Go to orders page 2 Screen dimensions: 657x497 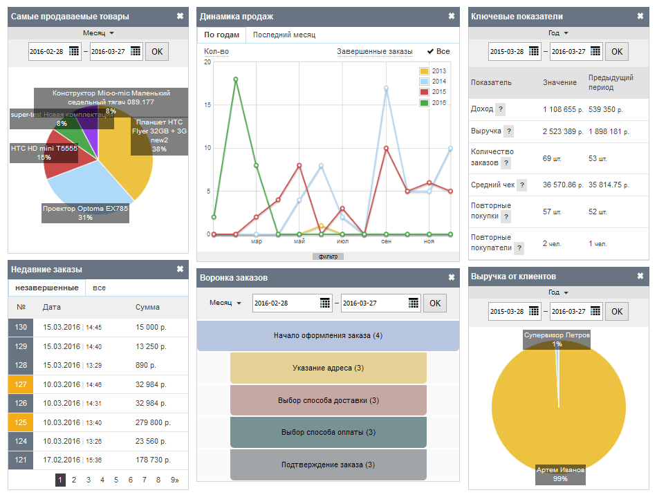pos(74,480)
